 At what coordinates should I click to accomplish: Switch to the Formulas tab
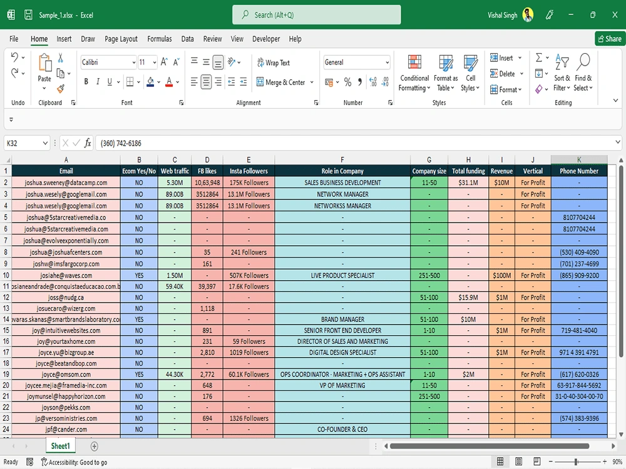(159, 39)
